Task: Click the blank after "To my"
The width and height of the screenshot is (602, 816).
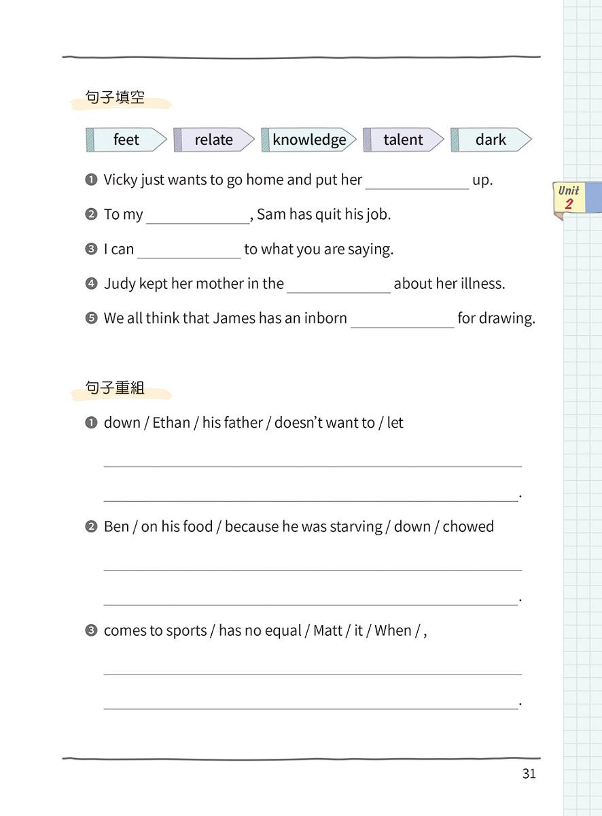Action: 198,217
